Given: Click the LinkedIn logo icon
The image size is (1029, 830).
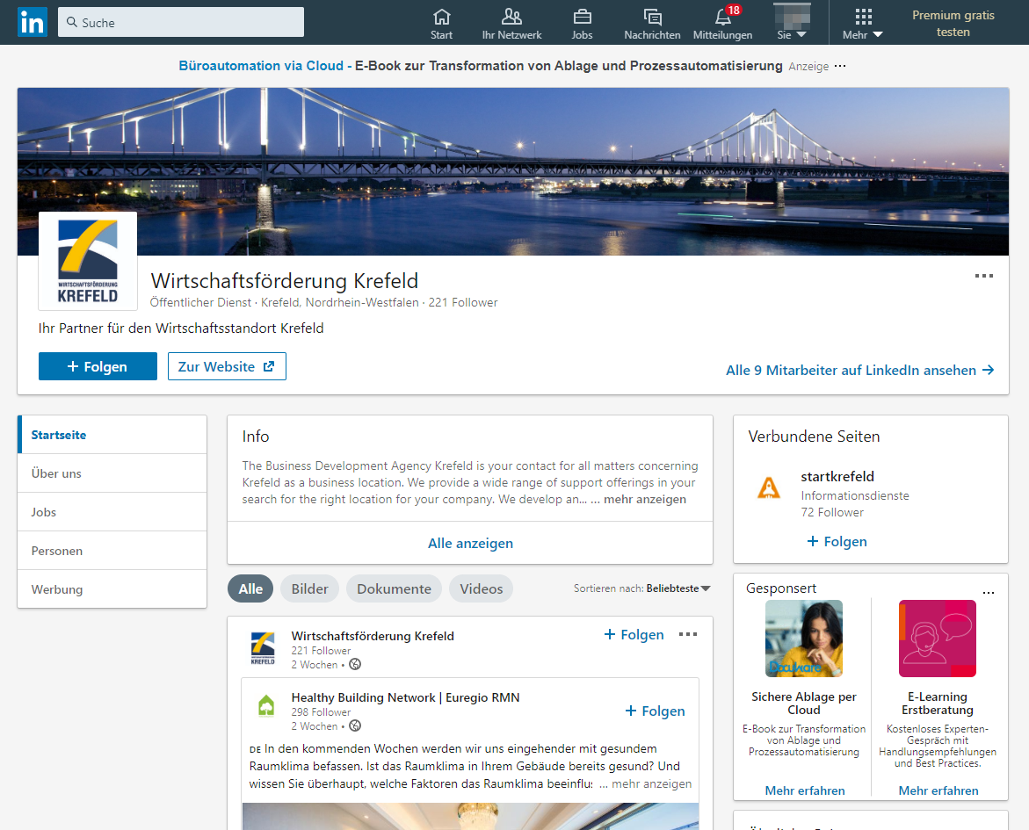Looking at the screenshot, I should [33, 22].
